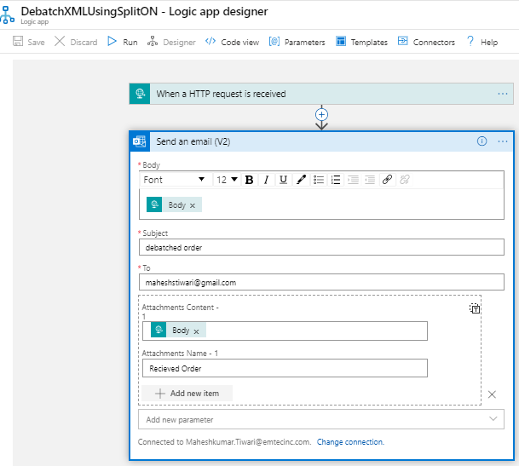The width and height of the screenshot is (519, 466).
Task: Click the DebatchXMLUsingSplitON designer title
Action: pyautogui.click(x=144, y=11)
